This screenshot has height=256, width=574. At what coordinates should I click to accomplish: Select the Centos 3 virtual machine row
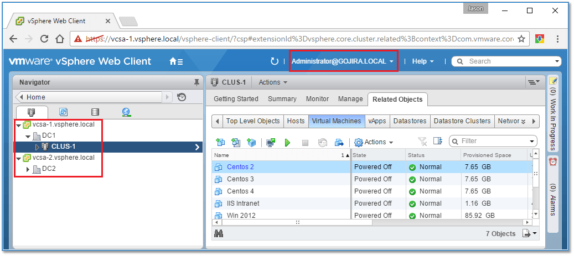(x=371, y=179)
